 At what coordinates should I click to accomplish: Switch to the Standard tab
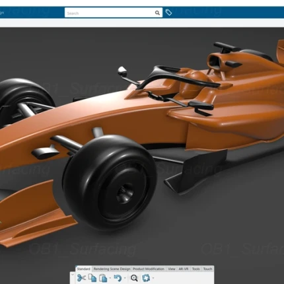click(83, 269)
